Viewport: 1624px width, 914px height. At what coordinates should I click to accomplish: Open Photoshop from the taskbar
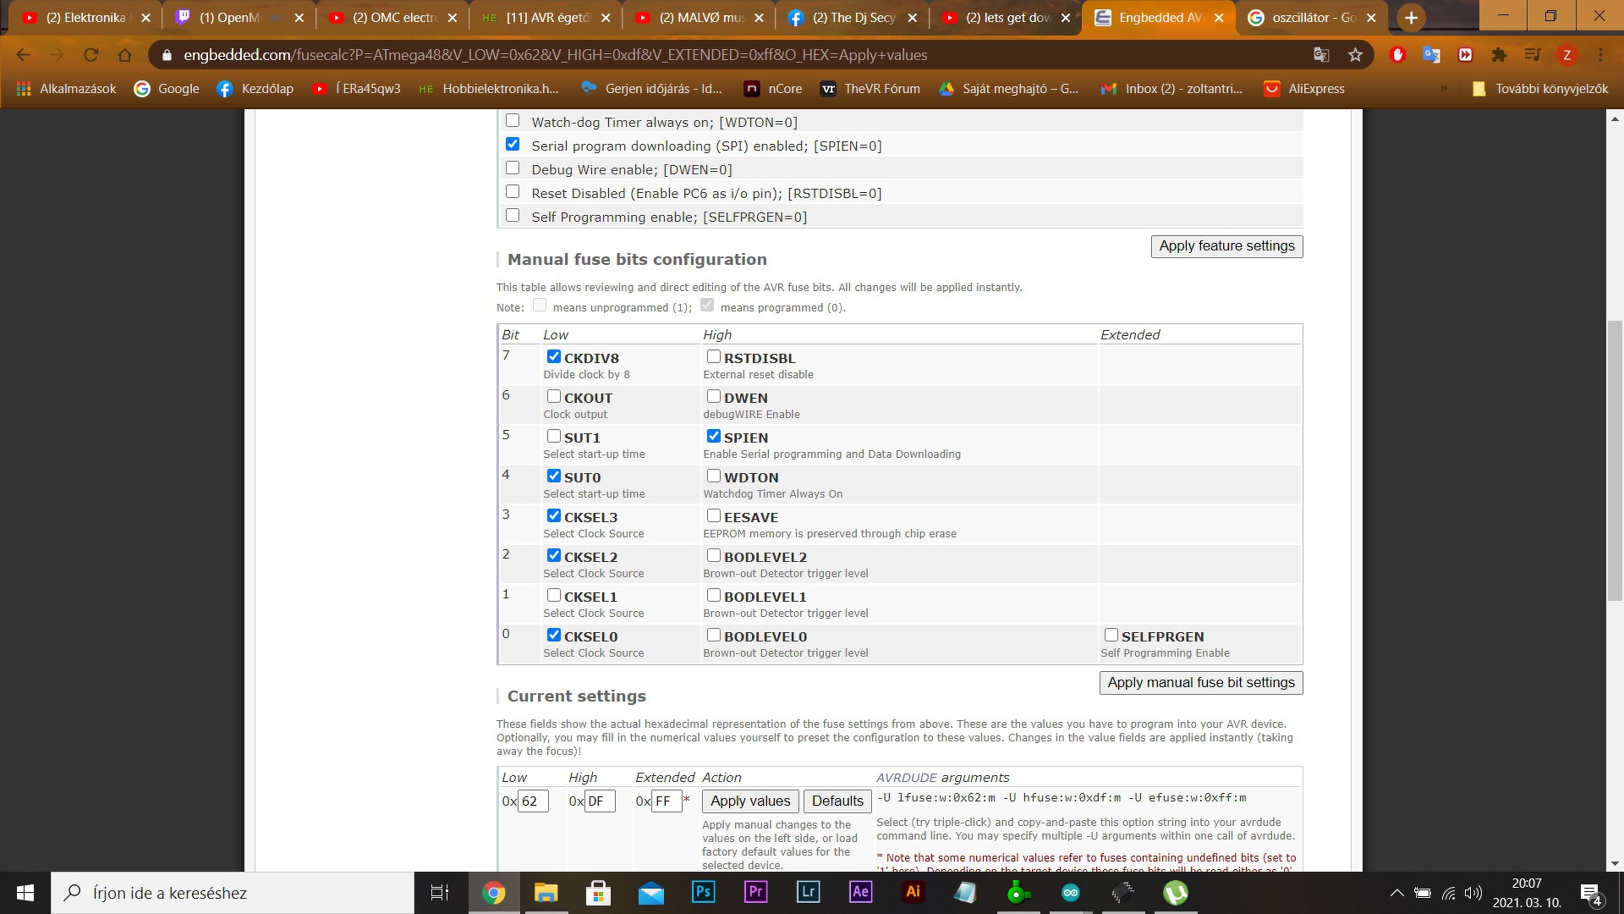click(x=703, y=892)
